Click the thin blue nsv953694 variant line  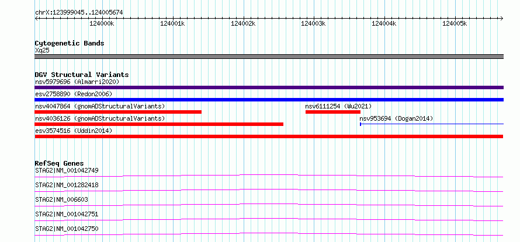pyautogui.click(x=432, y=124)
